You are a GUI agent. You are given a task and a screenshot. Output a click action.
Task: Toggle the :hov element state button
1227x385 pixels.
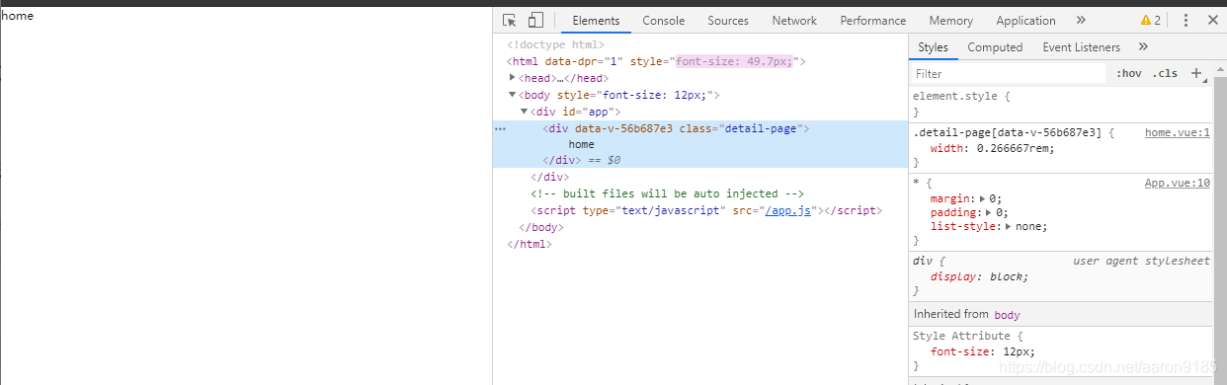point(1128,73)
